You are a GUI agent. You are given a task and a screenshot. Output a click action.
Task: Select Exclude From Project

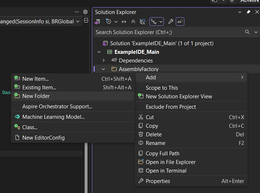pyautogui.click(x=191, y=107)
